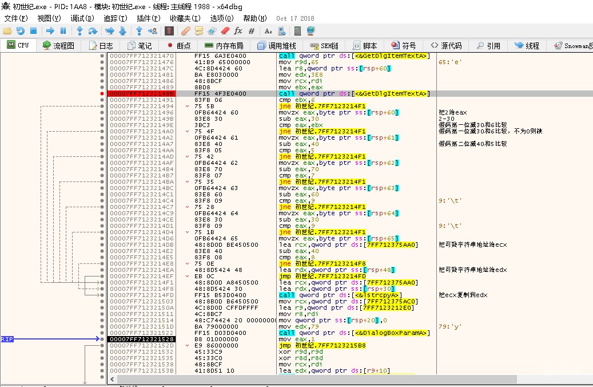593x387 pixels.
Task: Click the Trace Into icon
Action: (x=110, y=31)
